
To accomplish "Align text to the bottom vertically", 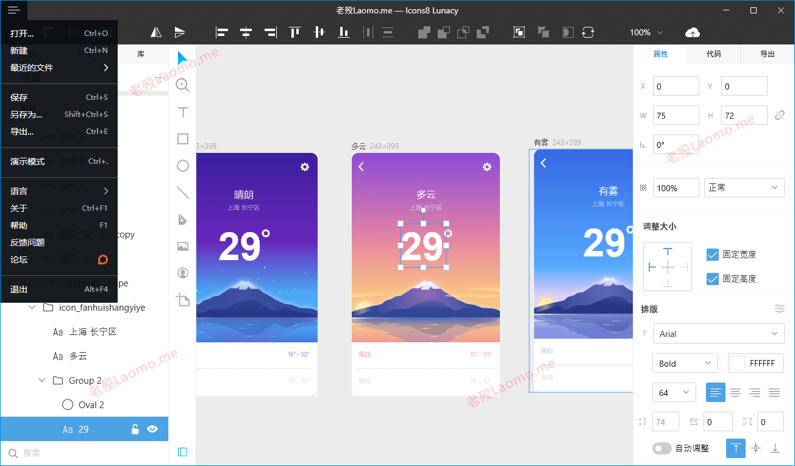I will (775, 448).
